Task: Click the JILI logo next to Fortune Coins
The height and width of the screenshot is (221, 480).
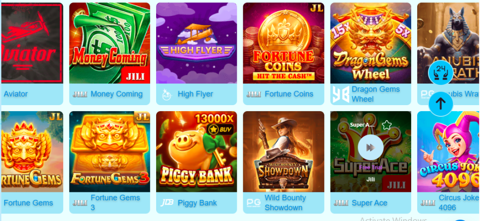Action: point(254,94)
